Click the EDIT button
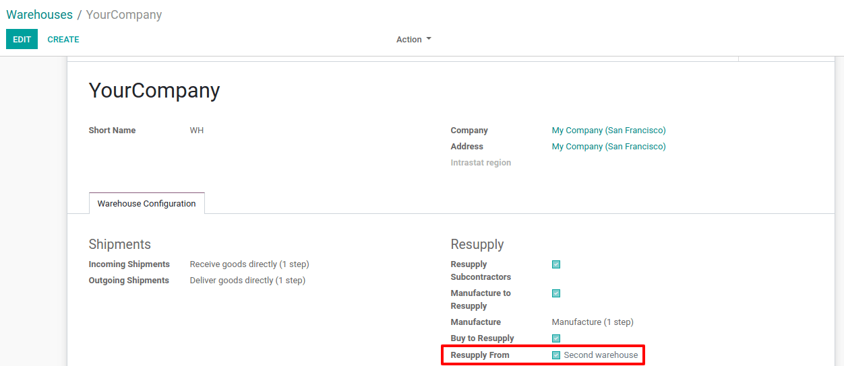This screenshot has height=366, width=844. coord(22,40)
